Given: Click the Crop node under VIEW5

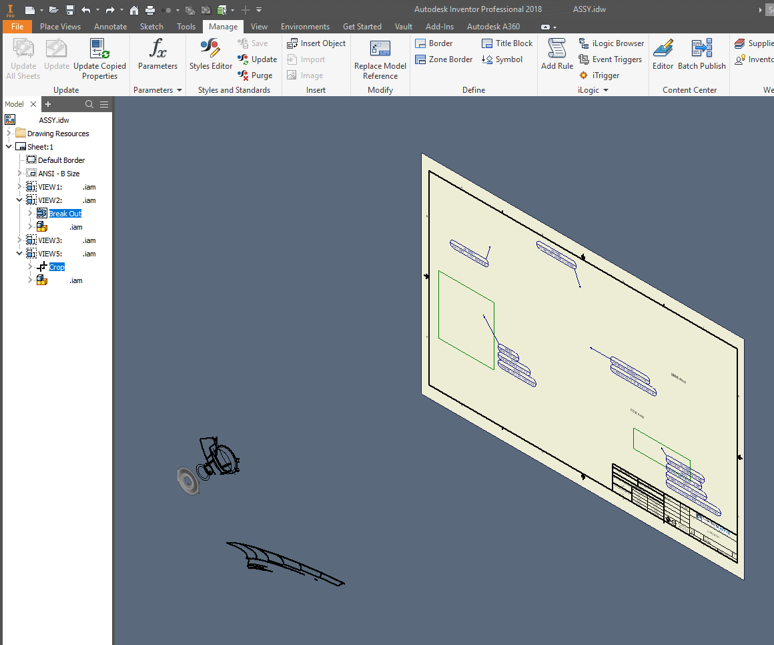Looking at the screenshot, I should 57,266.
